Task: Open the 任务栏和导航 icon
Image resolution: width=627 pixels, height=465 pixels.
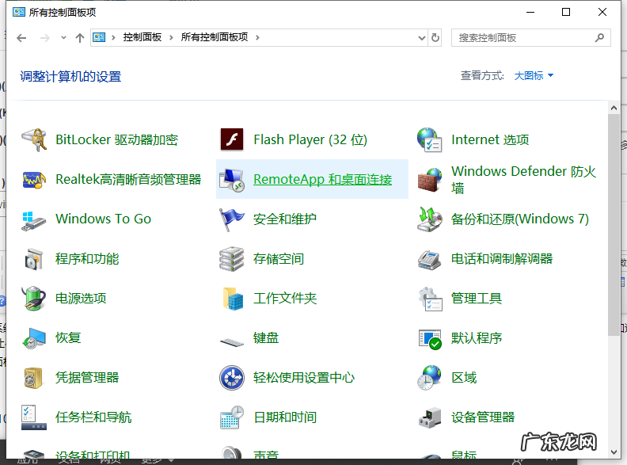Action: tap(33, 417)
